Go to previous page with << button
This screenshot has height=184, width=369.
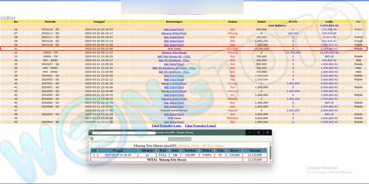coord(5,18)
